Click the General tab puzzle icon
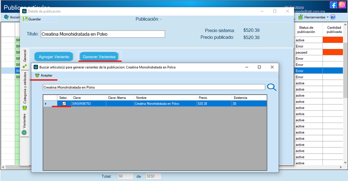This screenshot has height=181, width=348. (24, 66)
